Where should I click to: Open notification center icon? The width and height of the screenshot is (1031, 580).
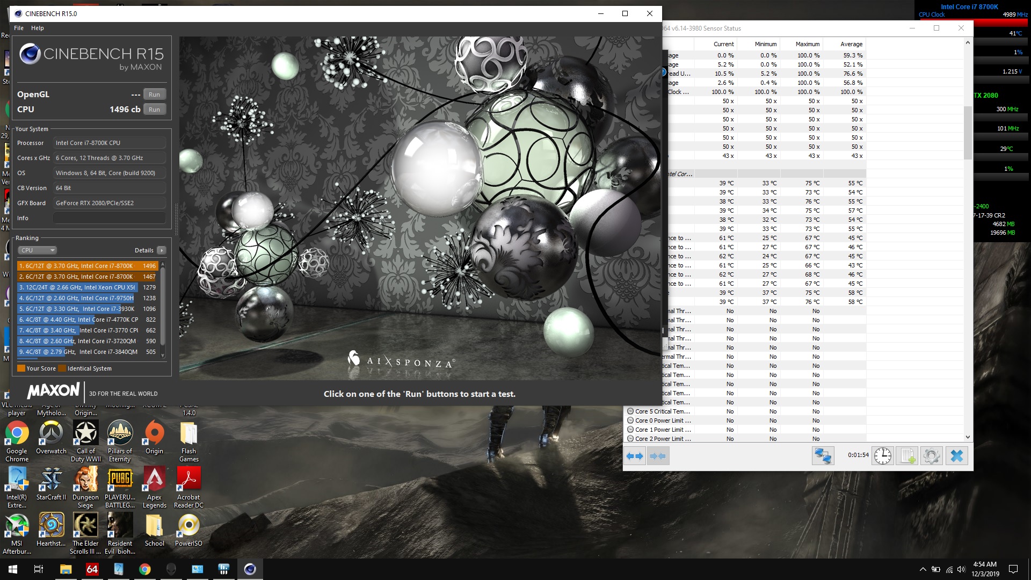coord(1013,569)
